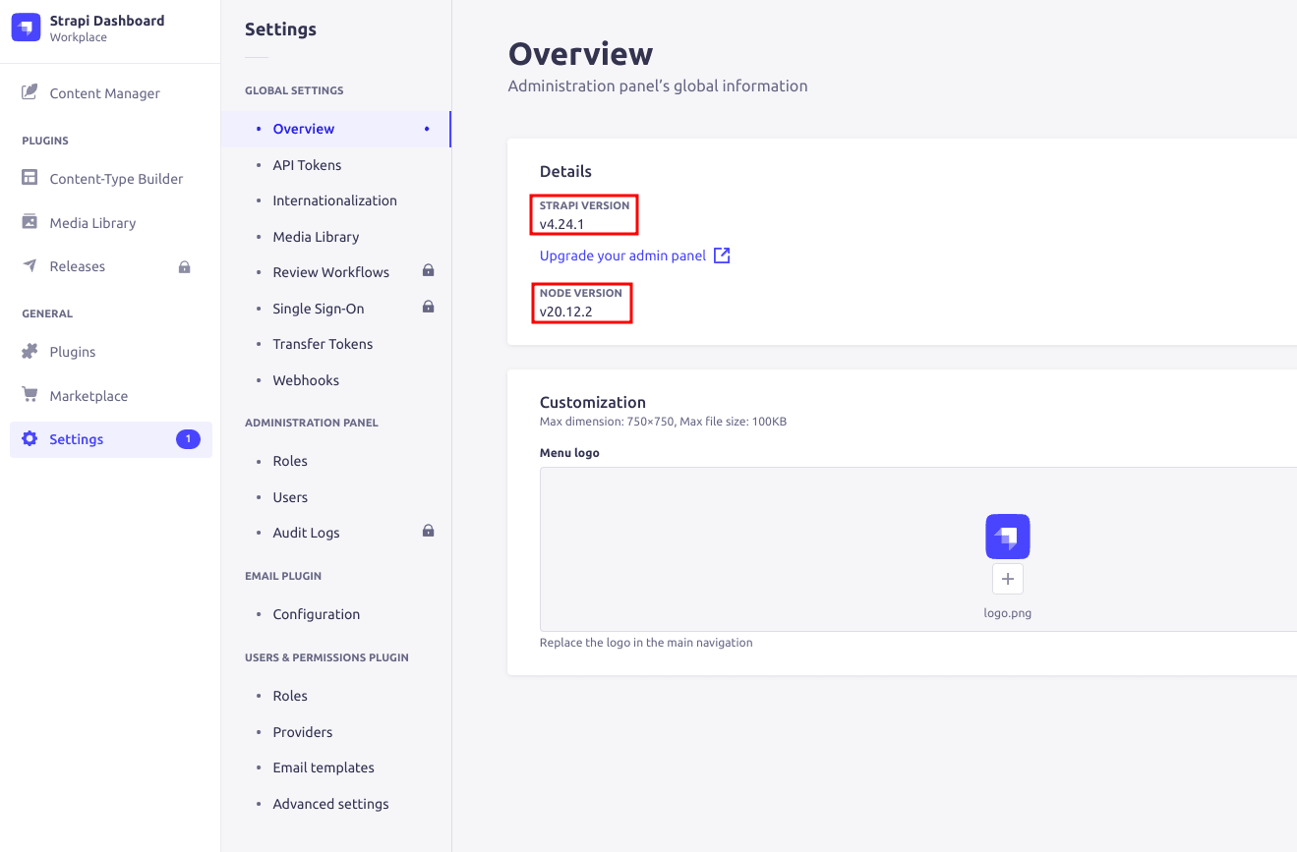1297x852 pixels.
Task: Click Upgrade your admin panel link
Action: (622, 256)
